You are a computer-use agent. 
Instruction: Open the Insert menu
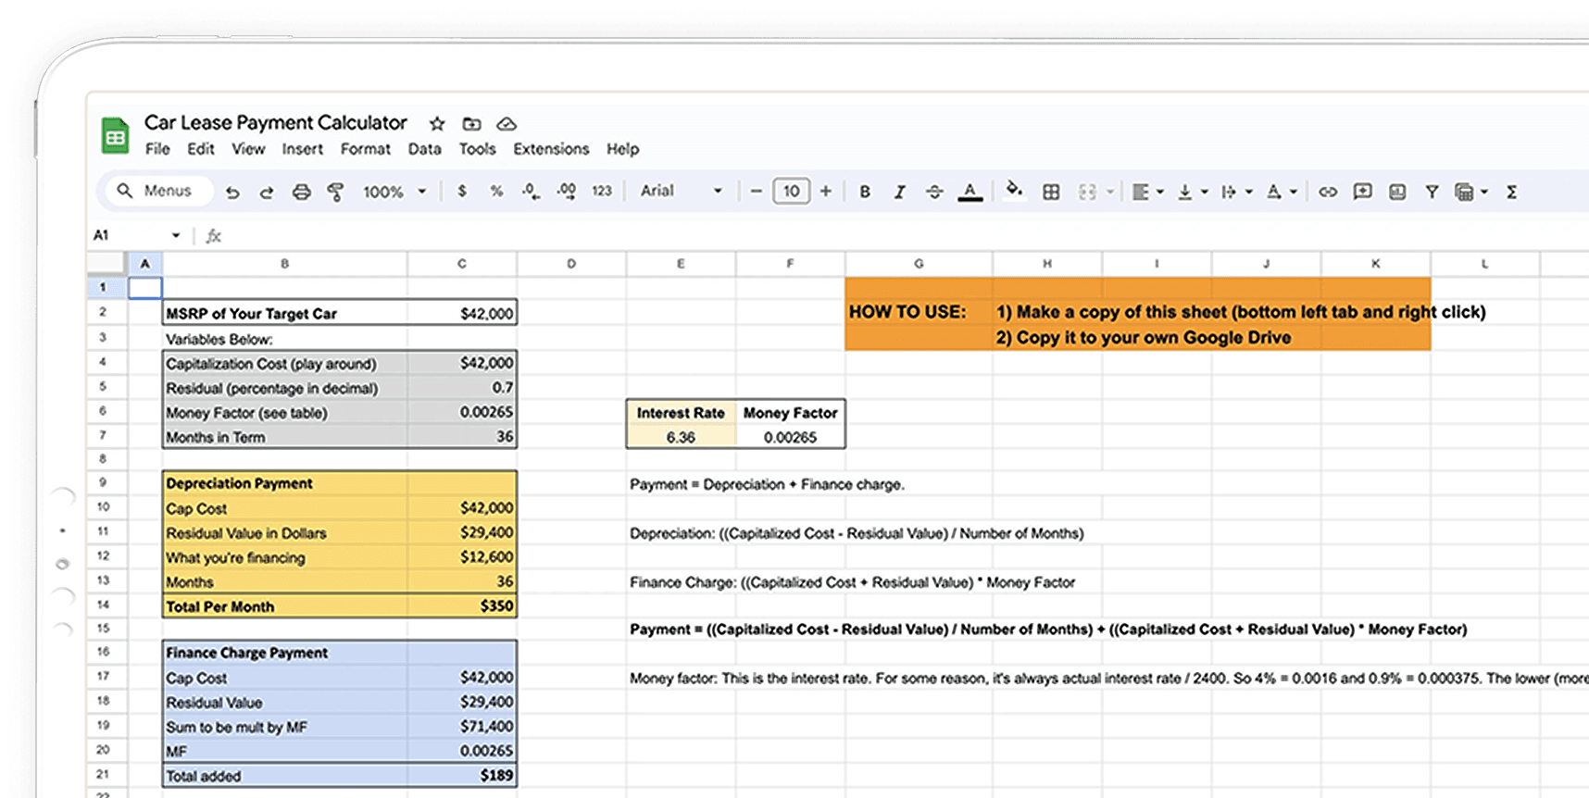[x=302, y=149]
